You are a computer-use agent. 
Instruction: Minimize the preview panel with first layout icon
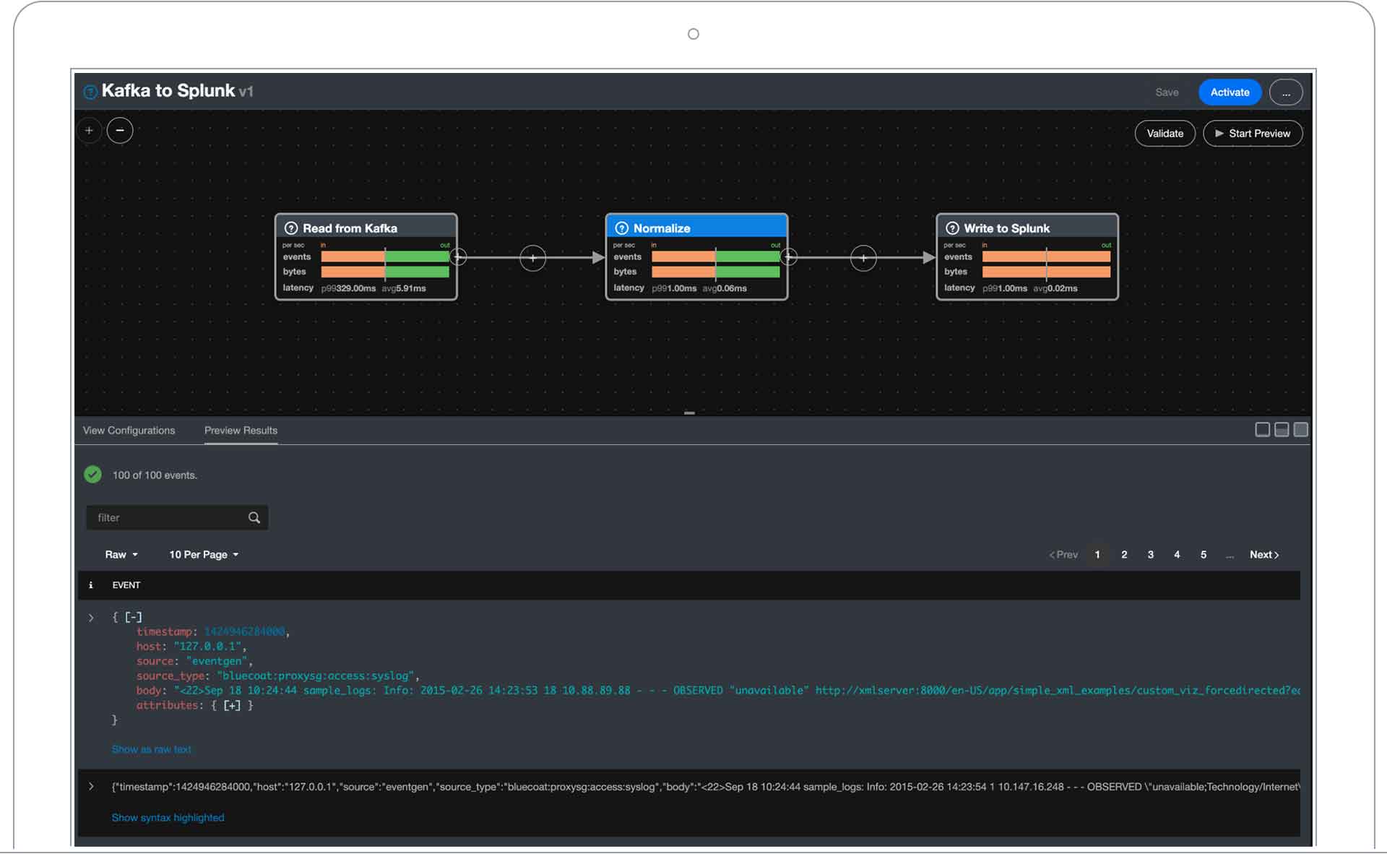coord(1263,430)
